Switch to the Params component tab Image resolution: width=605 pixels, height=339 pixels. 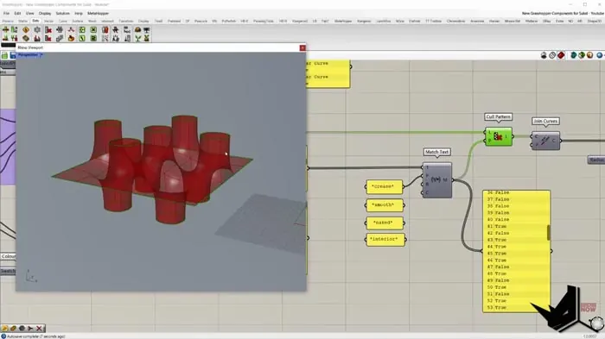tap(8, 21)
